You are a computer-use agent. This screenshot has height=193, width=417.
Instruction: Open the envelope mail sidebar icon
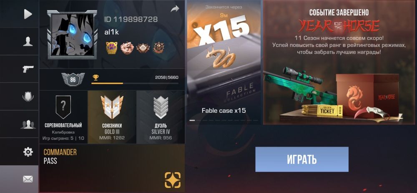28,179
